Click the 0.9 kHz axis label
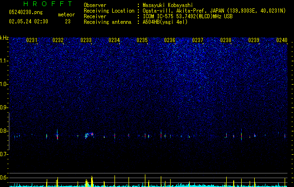294x187 pixels. (x=4, y=108)
